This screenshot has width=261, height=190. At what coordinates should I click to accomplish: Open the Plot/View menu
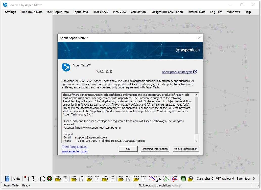[x=120, y=12]
